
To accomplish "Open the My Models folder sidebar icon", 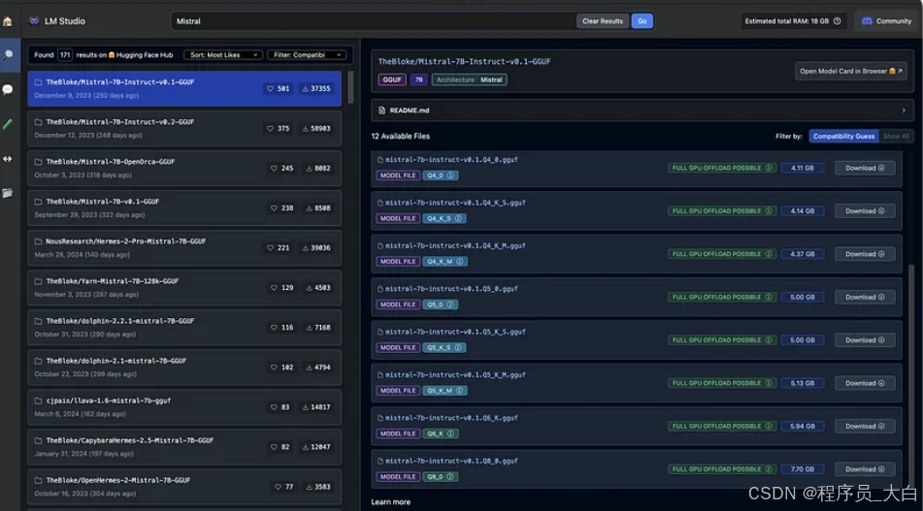I will [8, 193].
